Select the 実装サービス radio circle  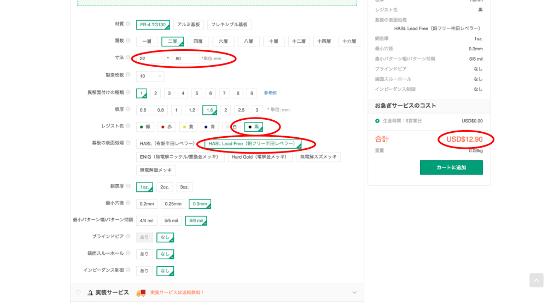pos(78,293)
